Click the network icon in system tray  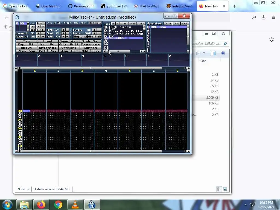[x=252, y=205]
